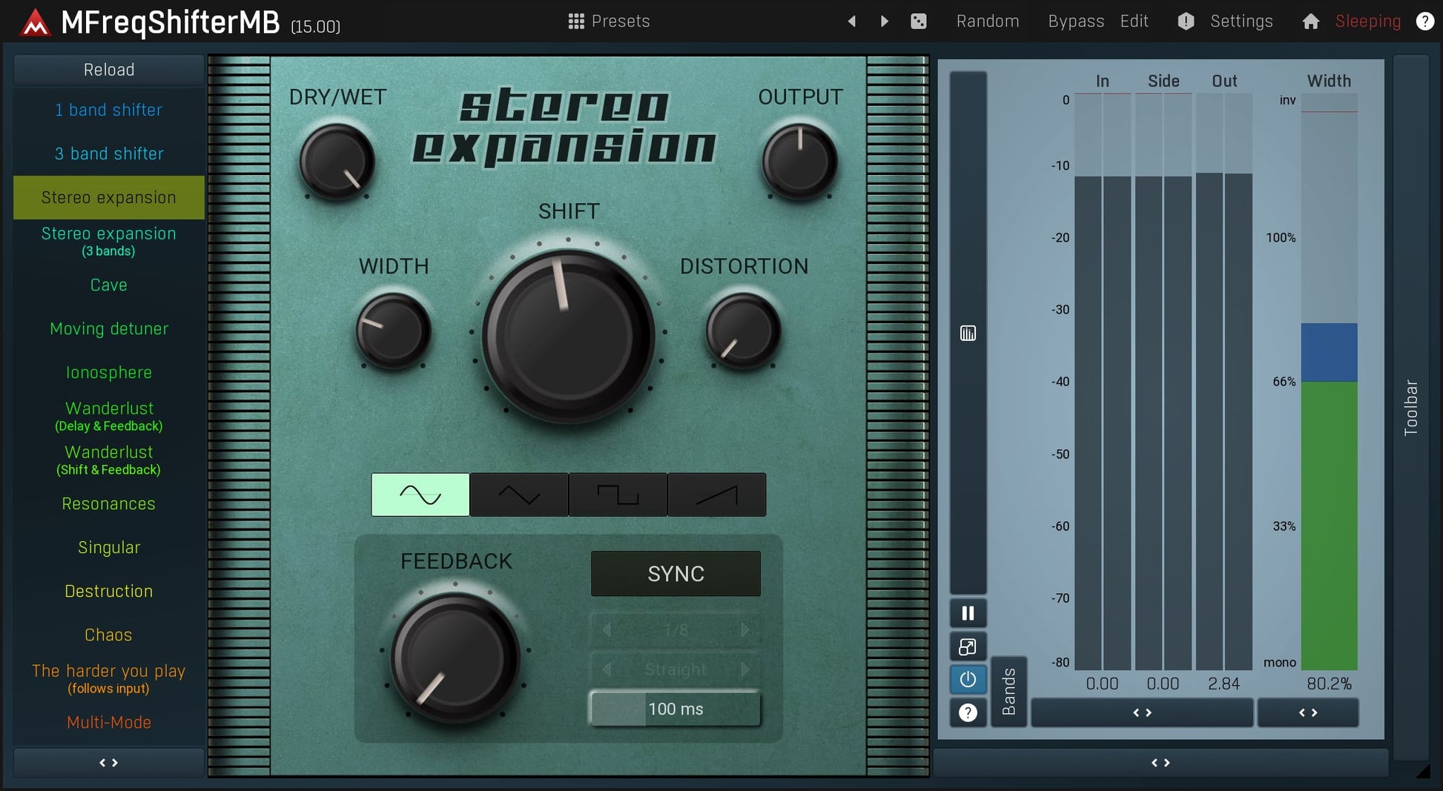
Task: Click the meter popup window icon
Action: click(x=968, y=646)
